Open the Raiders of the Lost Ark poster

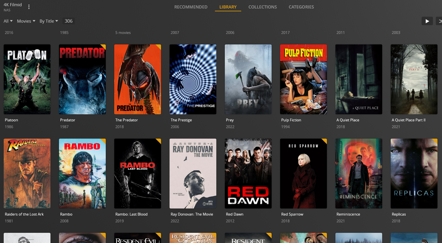tap(27, 173)
